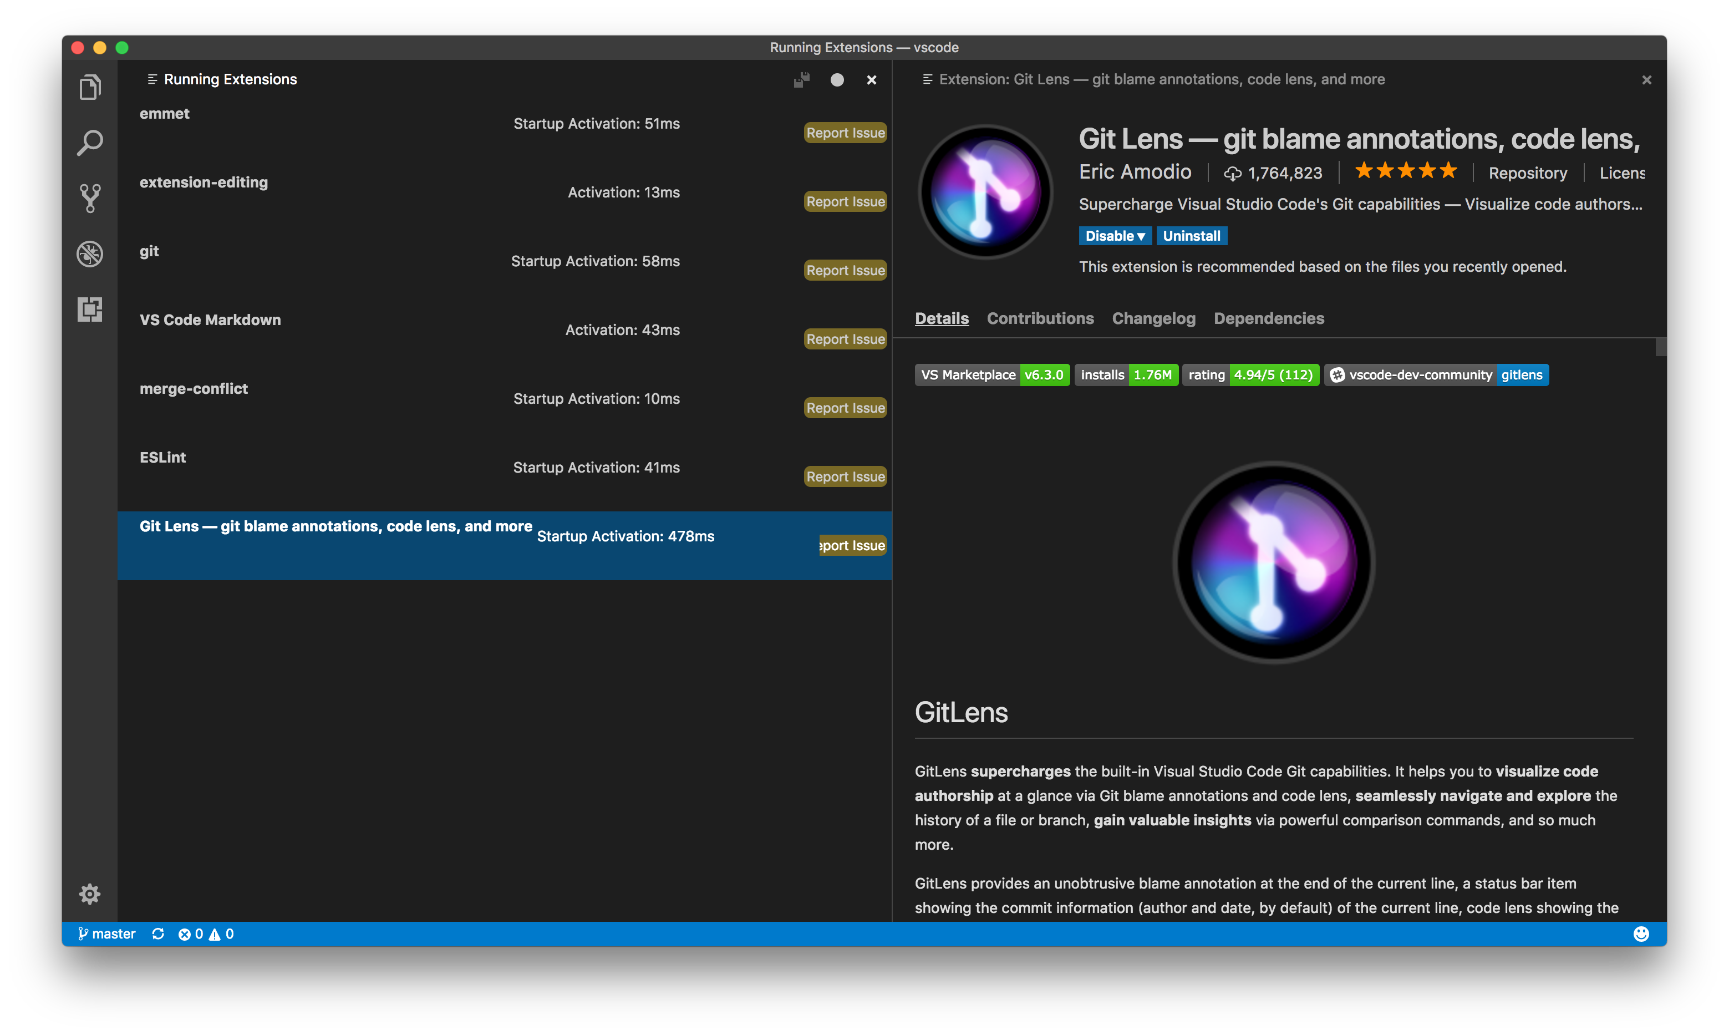1729x1035 pixels.
Task: Uninstall the Git Lens extension
Action: [x=1192, y=236]
